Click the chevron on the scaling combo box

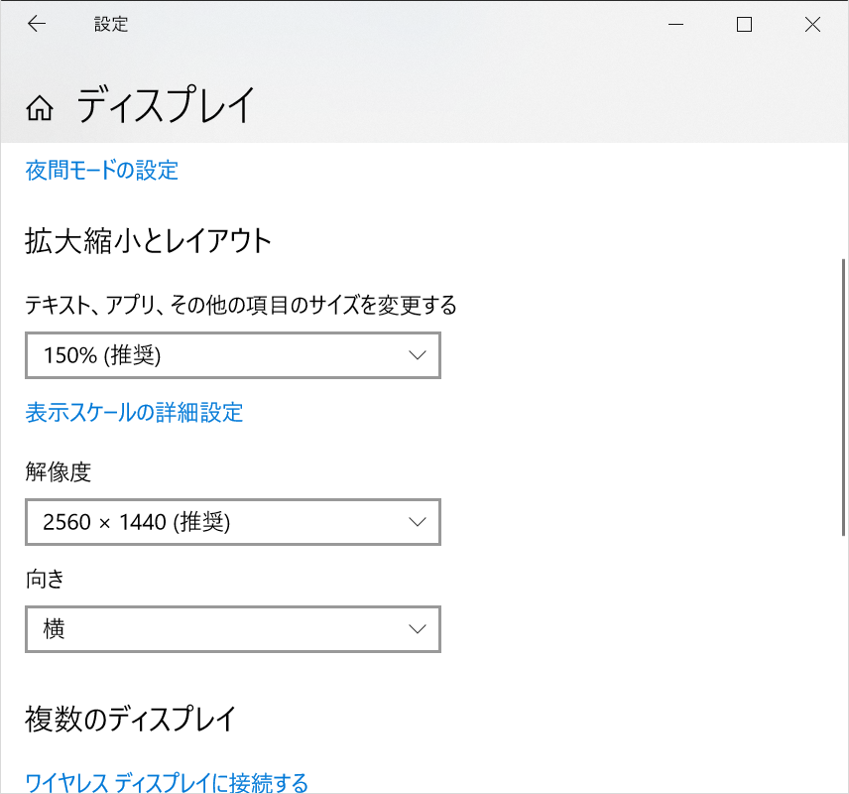pos(418,355)
